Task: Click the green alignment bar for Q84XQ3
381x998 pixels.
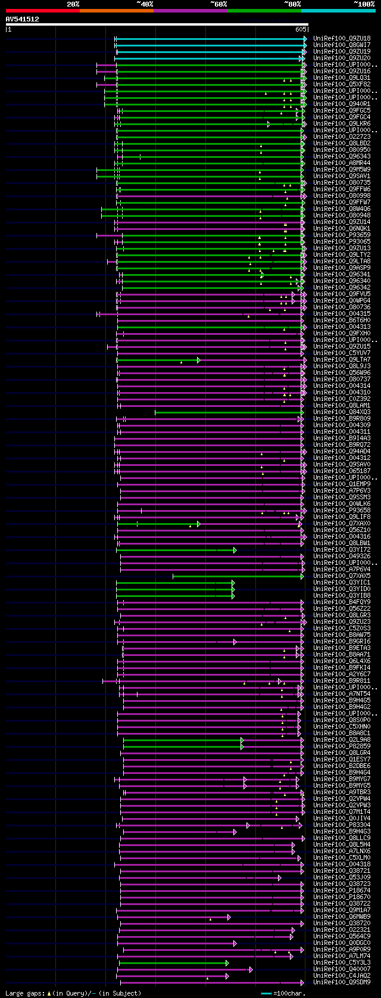Action: pyautogui.click(x=229, y=412)
